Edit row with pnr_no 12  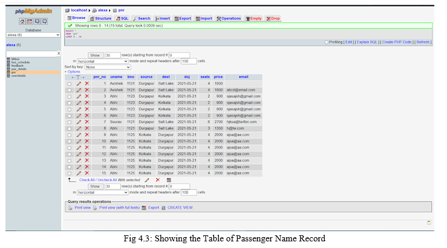(x=79, y=154)
